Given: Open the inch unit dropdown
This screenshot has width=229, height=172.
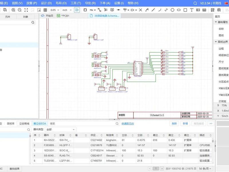Looking at the screenshot, I should (67, 10).
